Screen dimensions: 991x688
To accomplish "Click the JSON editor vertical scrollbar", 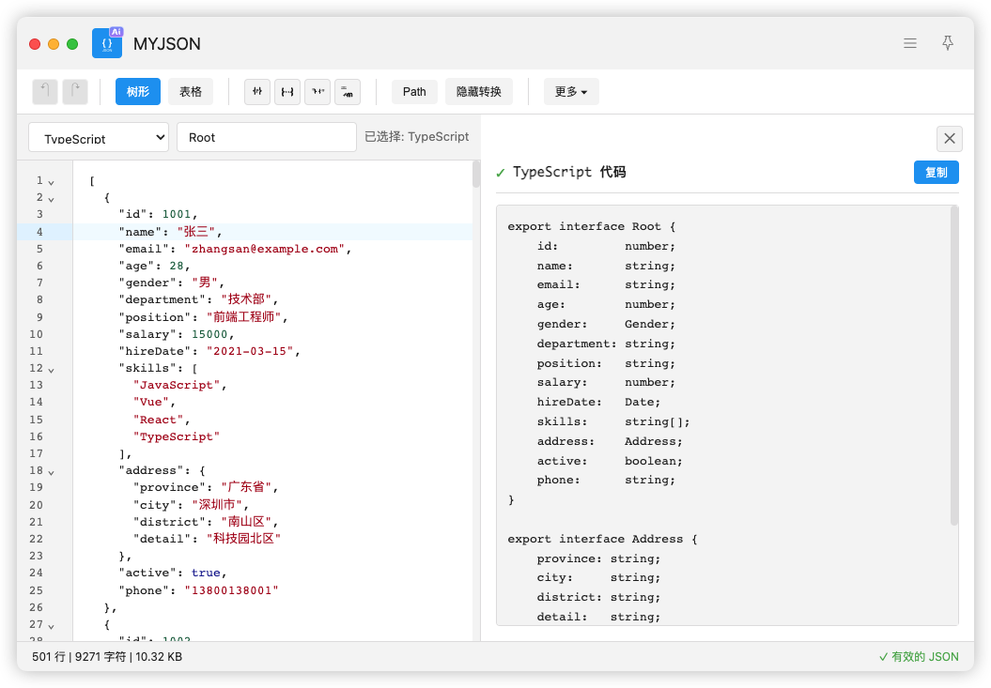I will click(475, 175).
